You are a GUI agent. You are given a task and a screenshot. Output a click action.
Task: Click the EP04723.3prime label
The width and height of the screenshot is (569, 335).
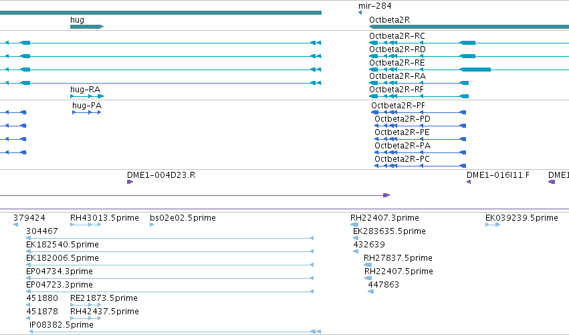[x=60, y=285]
